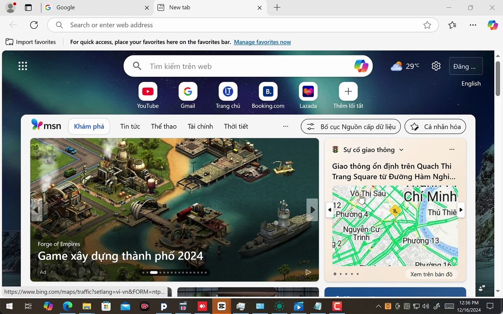This screenshot has width=503, height=314.
Task: Switch language to English
Action: click(x=471, y=84)
